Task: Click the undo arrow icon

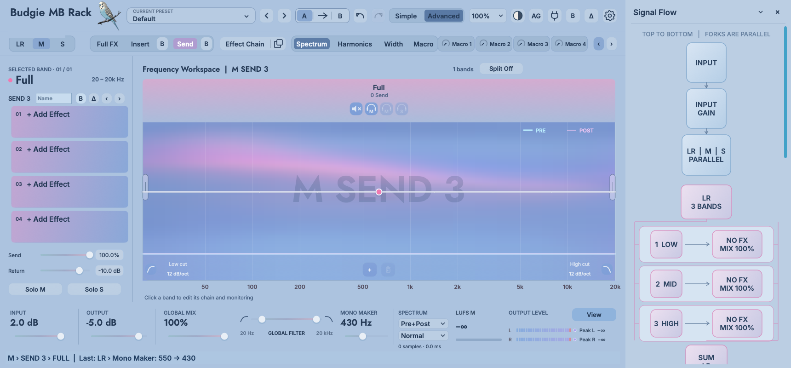Action: pos(360,16)
